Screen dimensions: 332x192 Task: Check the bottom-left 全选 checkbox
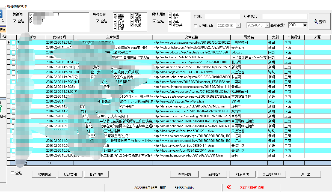[12, 173]
